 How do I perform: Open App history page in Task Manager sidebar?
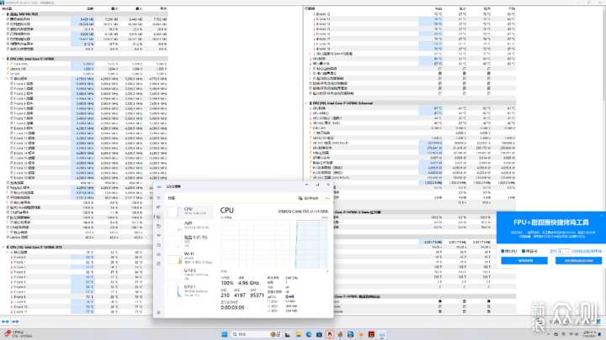click(158, 227)
